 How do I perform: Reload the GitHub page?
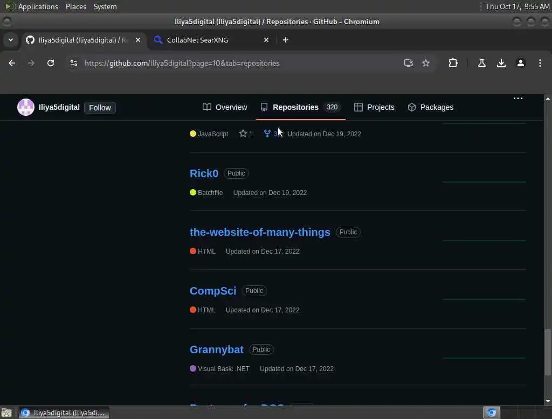pyautogui.click(x=51, y=63)
